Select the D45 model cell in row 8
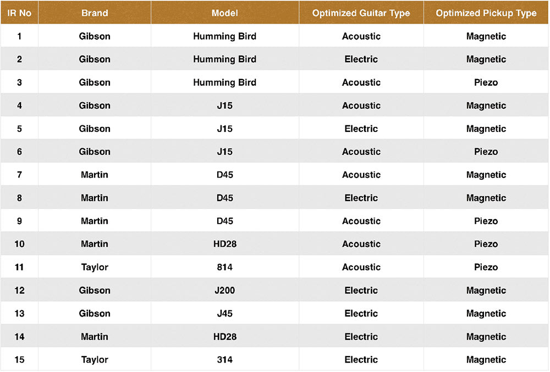The image size is (550, 372). 224,198
